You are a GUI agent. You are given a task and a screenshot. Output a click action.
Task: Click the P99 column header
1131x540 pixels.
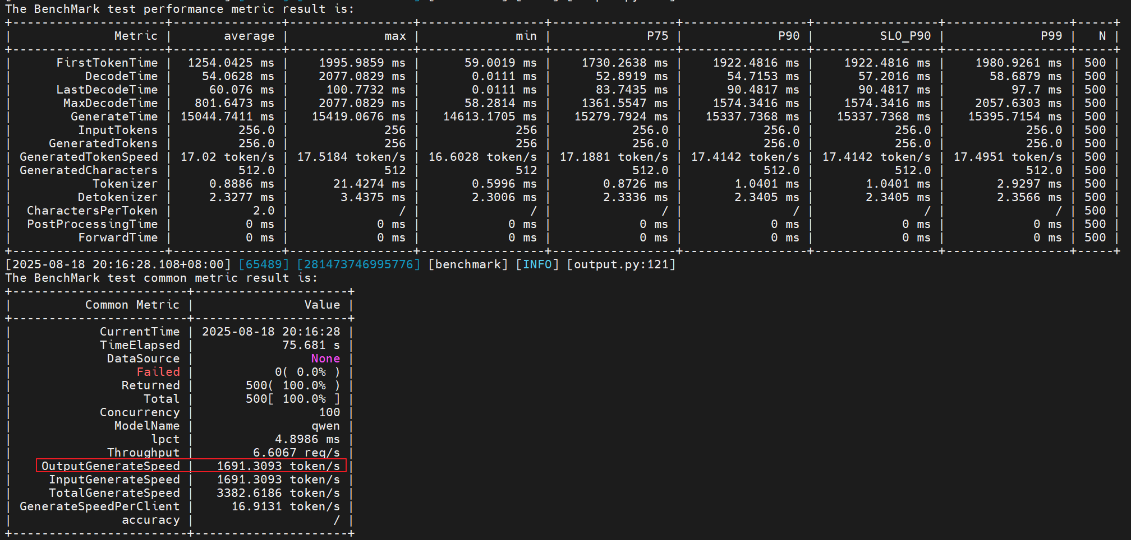click(x=1051, y=36)
